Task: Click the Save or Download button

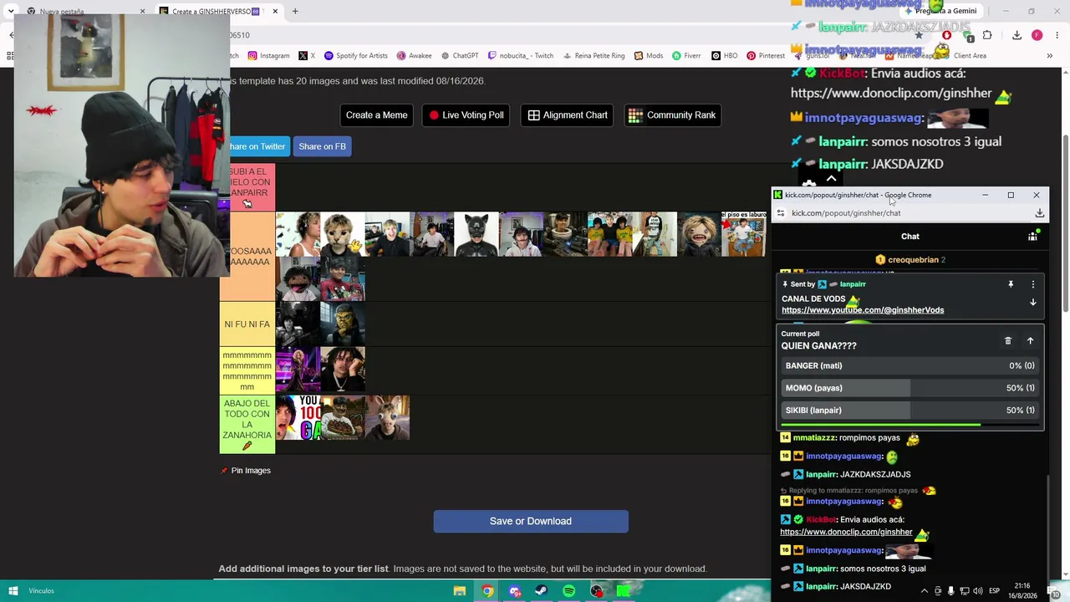Action: pos(531,521)
